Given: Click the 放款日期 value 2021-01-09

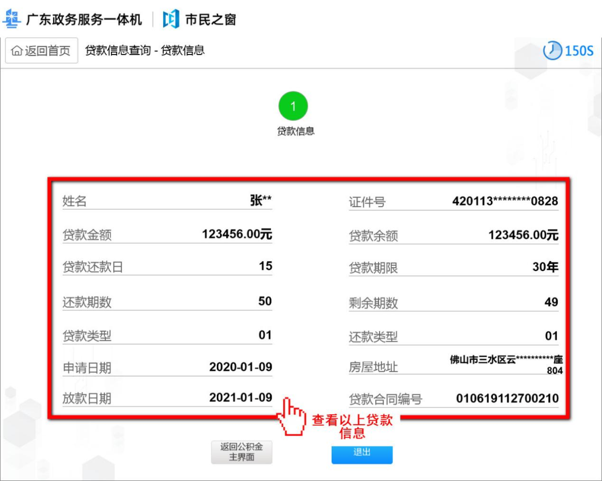Looking at the screenshot, I should click(240, 397).
